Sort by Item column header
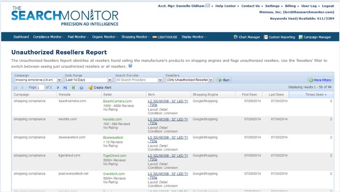 (168, 94)
